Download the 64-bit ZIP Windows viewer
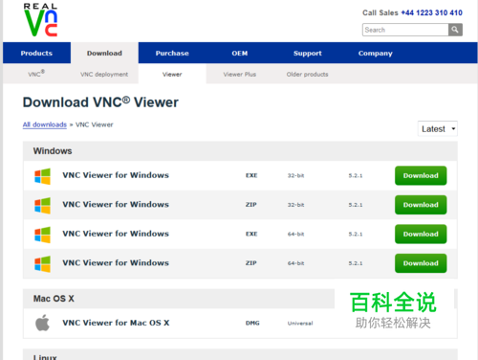This screenshot has width=478, height=360. (421, 263)
